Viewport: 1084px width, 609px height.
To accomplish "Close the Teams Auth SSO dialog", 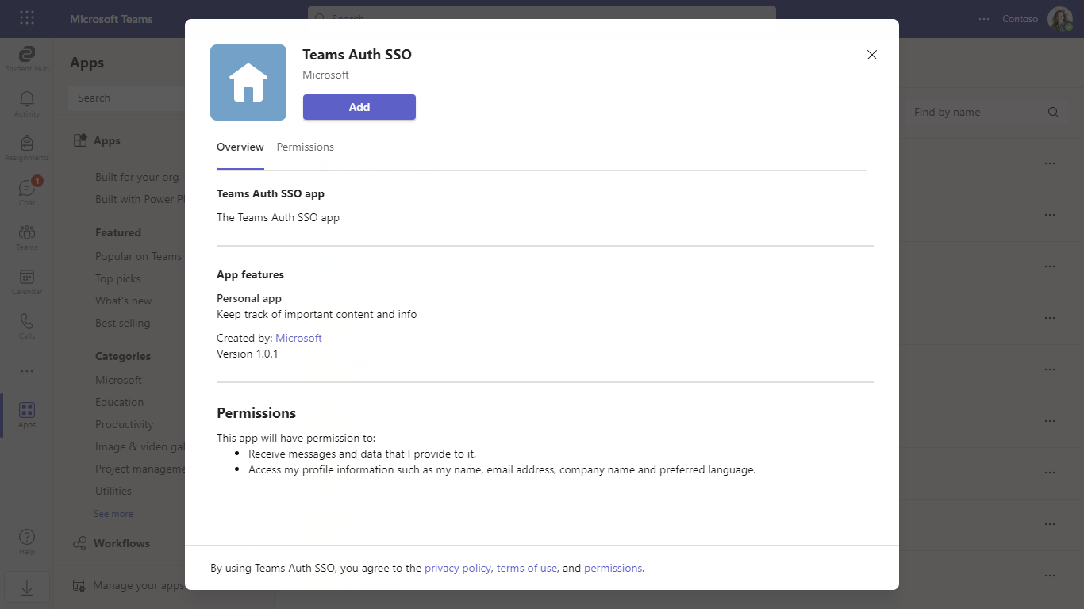I will coord(872,55).
